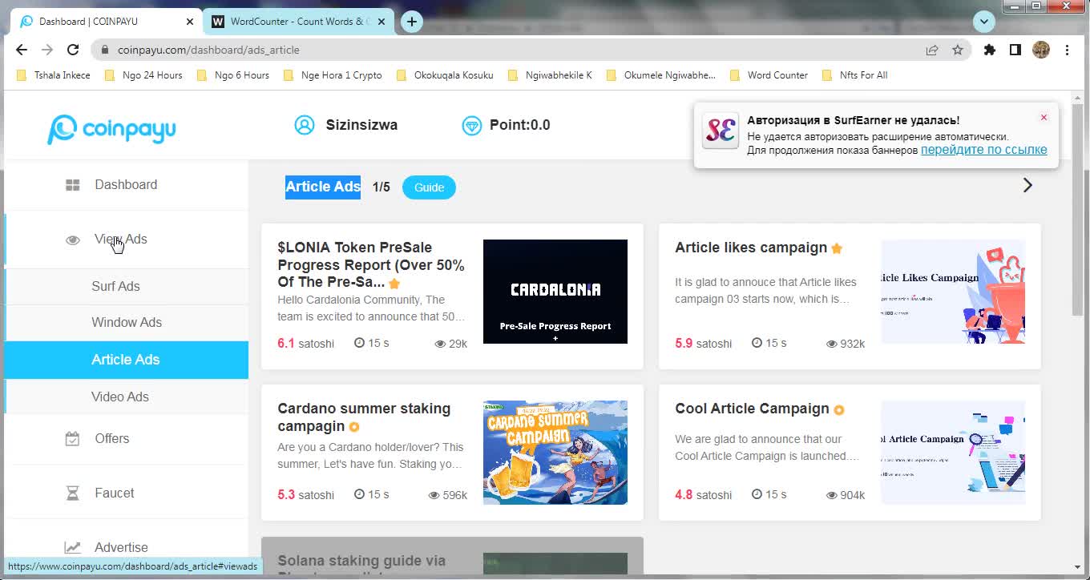Click the Cardano Summer Campaign thumbnail
The height and width of the screenshot is (580, 1090).
[x=555, y=453]
